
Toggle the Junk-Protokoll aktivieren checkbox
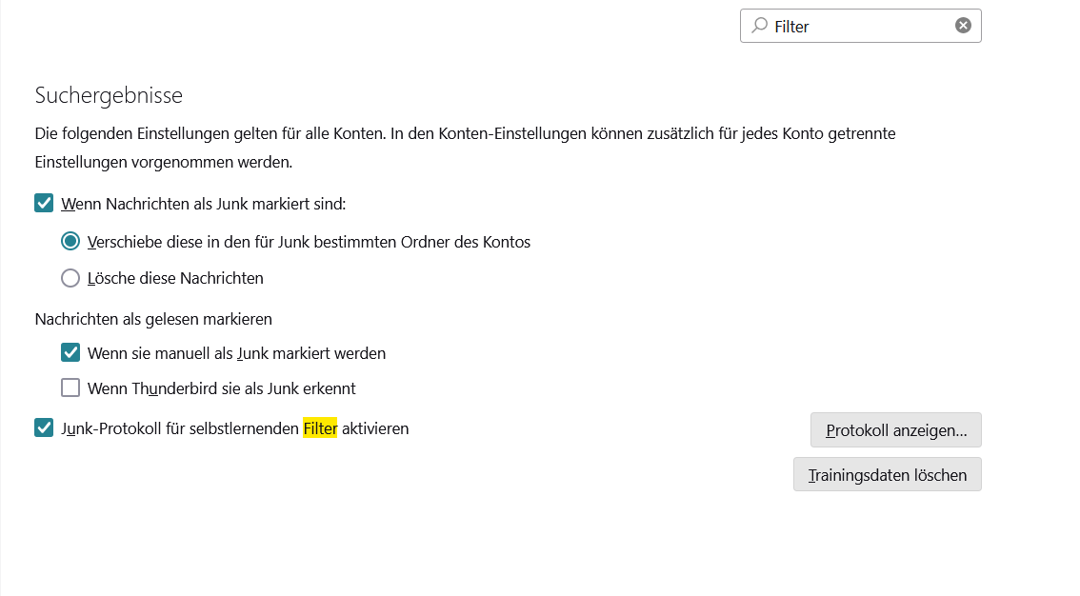[x=44, y=428]
